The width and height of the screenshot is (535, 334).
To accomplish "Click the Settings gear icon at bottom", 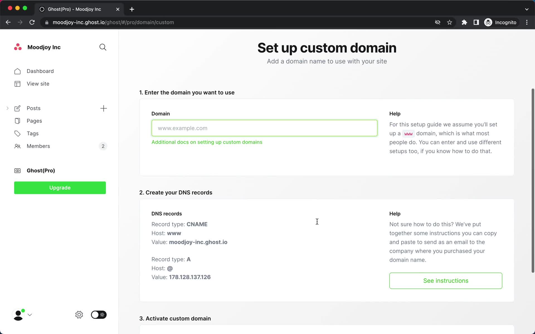I will click(79, 315).
